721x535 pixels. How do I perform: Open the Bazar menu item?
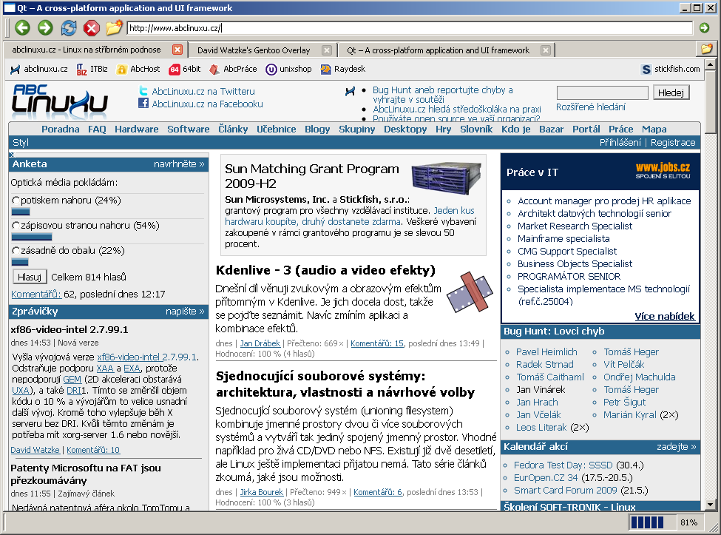click(x=552, y=129)
